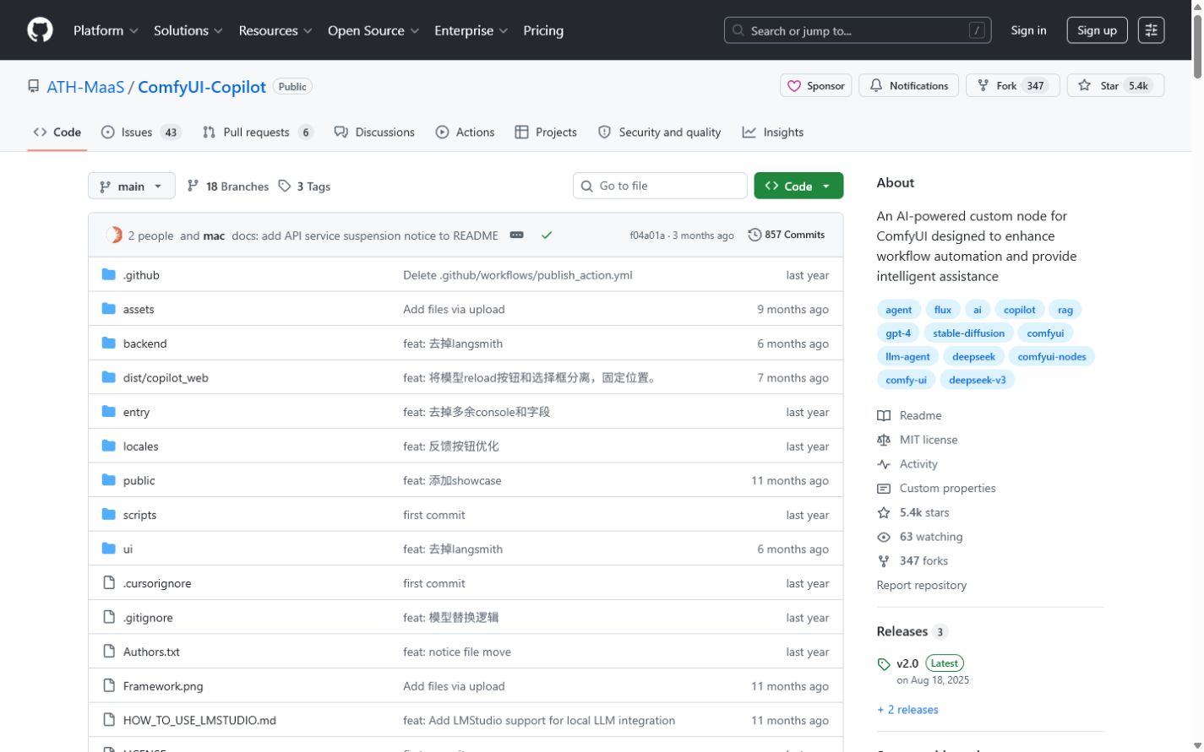Click the Report repository link
This screenshot has height=752, width=1204.
pyautogui.click(x=922, y=585)
